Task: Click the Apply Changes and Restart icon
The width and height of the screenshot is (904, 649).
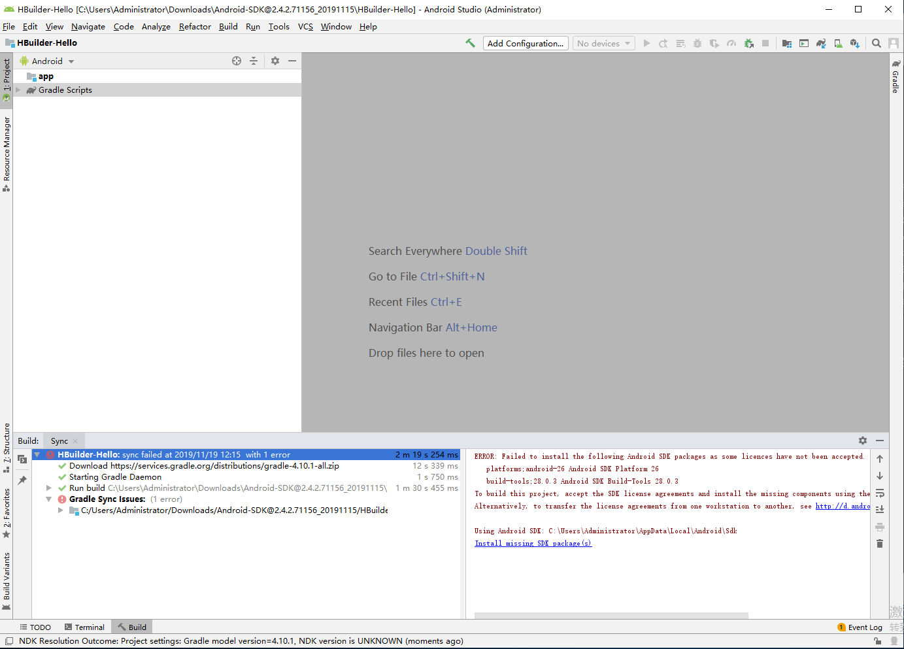Action: 663,43
